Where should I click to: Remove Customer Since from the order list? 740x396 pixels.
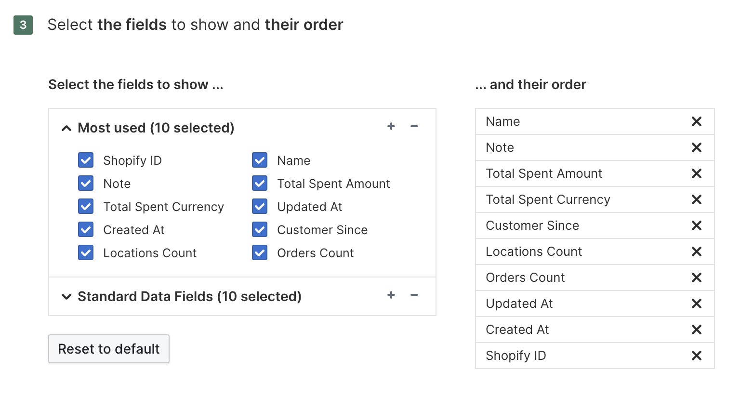click(x=697, y=225)
